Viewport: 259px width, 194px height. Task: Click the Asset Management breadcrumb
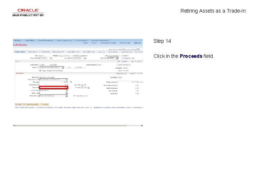46,40
